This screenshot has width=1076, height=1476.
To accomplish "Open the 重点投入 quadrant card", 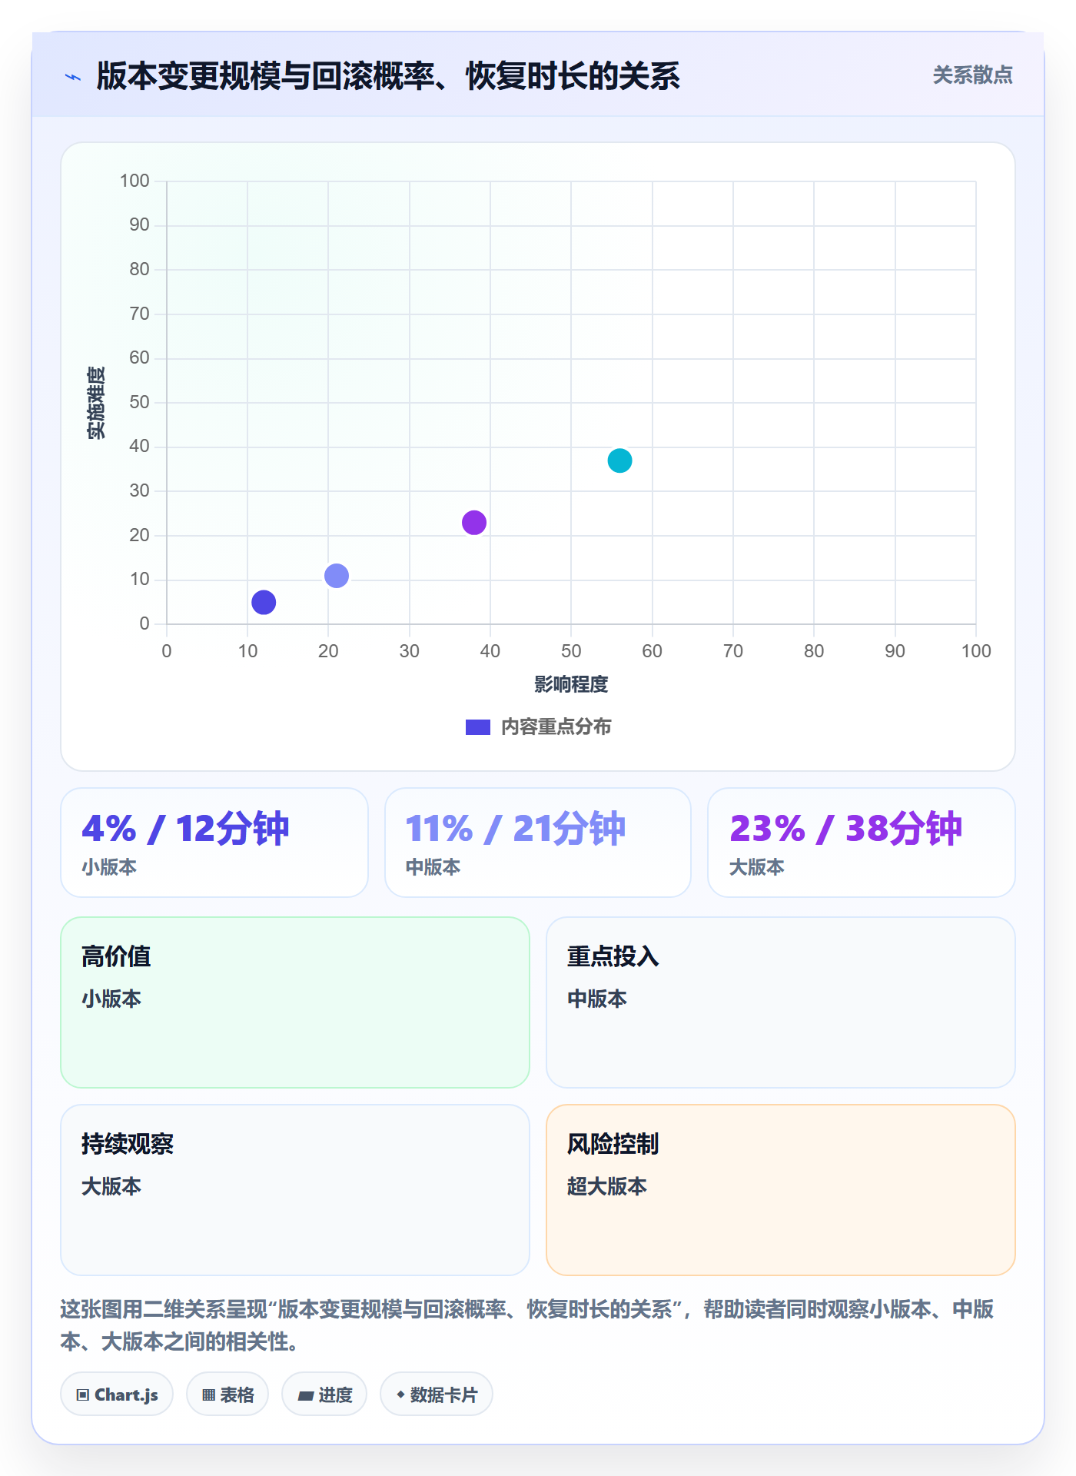I will click(x=781, y=1002).
